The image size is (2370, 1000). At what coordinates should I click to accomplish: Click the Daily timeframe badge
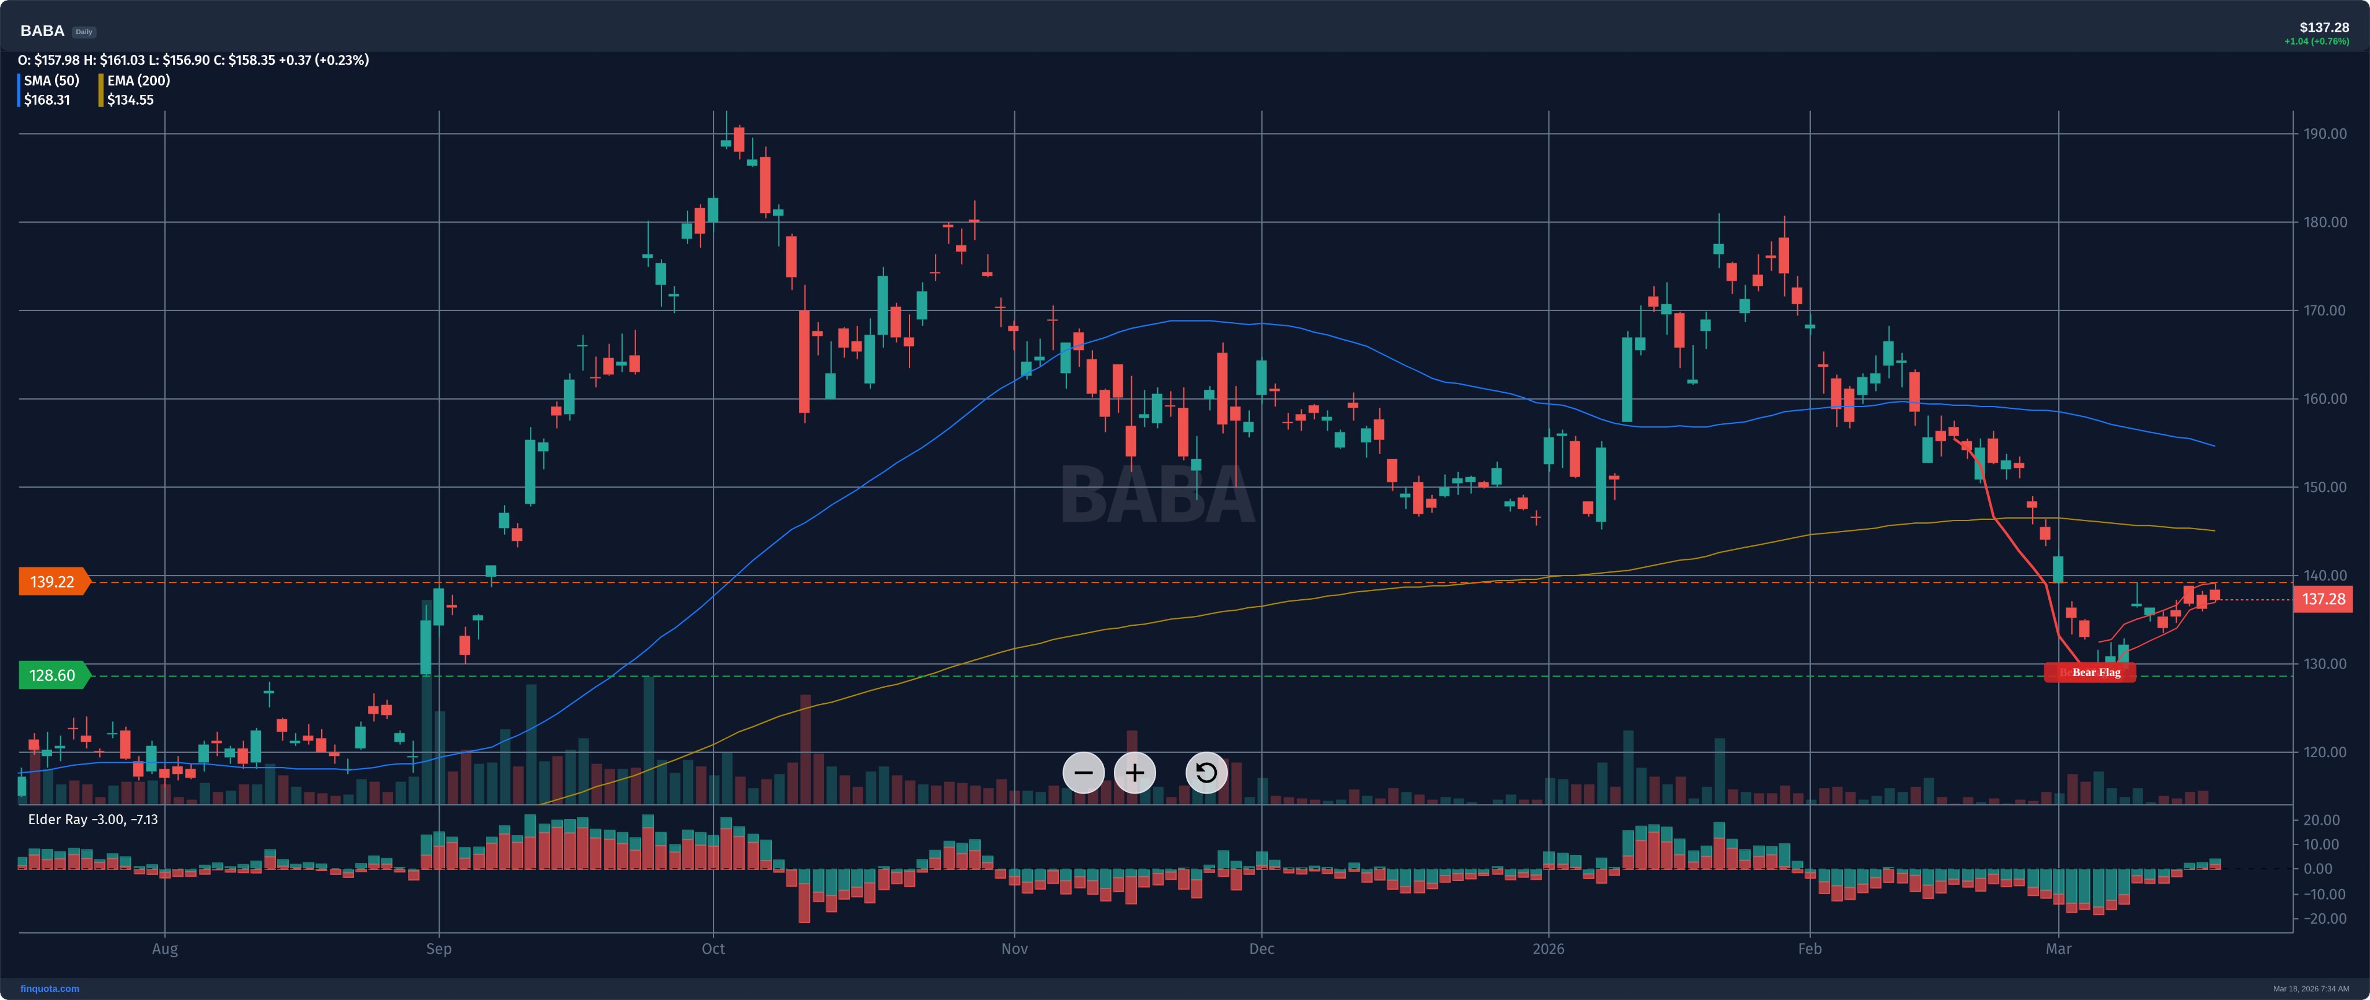pyautogui.click(x=84, y=31)
